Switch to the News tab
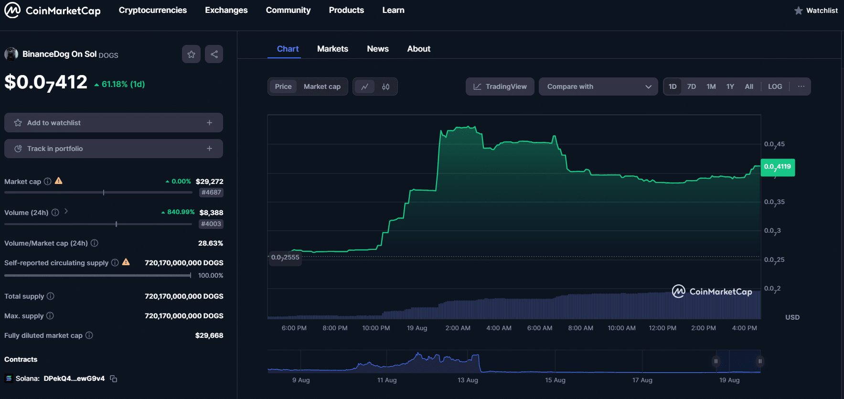The height and width of the screenshot is (399, 844). 378,49
